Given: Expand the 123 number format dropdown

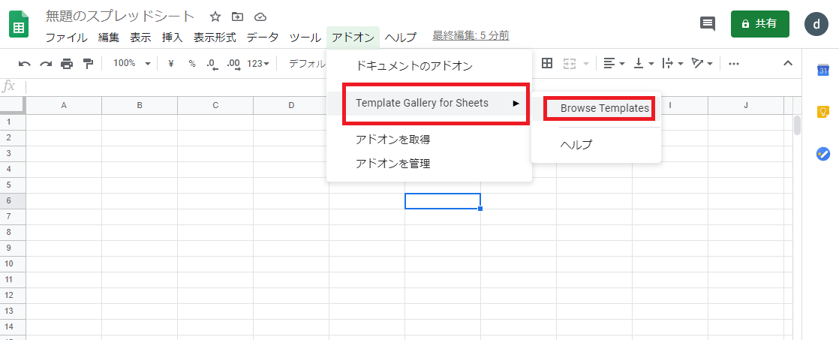Looking at the screenshot, I should click(x=258, y=64).
